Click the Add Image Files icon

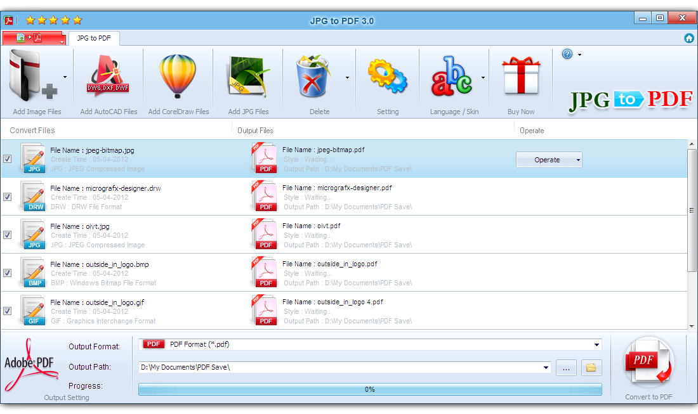tap(33, 76)
